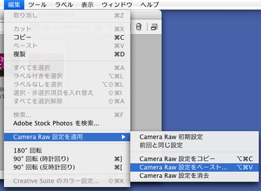Click the compact mode window icon
This screenshot has width=261, height=191.
pos(154,27)
